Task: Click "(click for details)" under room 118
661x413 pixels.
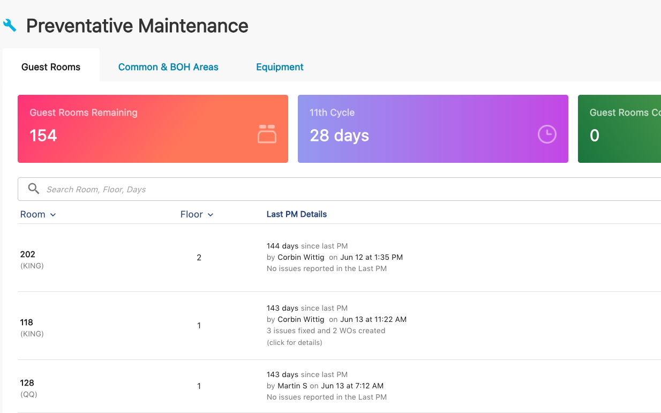Action: (x=294, y=342)
